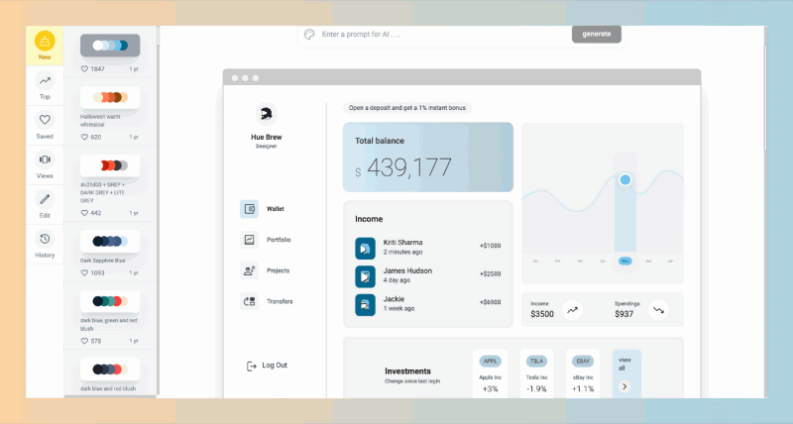793x424 pixels.
Task: Click the view all investments card
Action: 626,373
